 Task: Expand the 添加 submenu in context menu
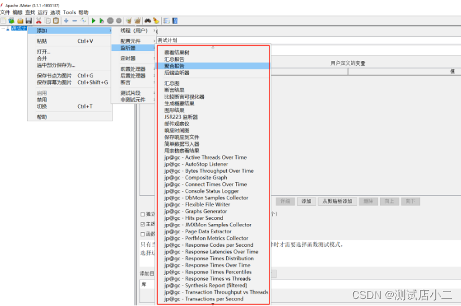pyautogui.click(x=70, y=30)
